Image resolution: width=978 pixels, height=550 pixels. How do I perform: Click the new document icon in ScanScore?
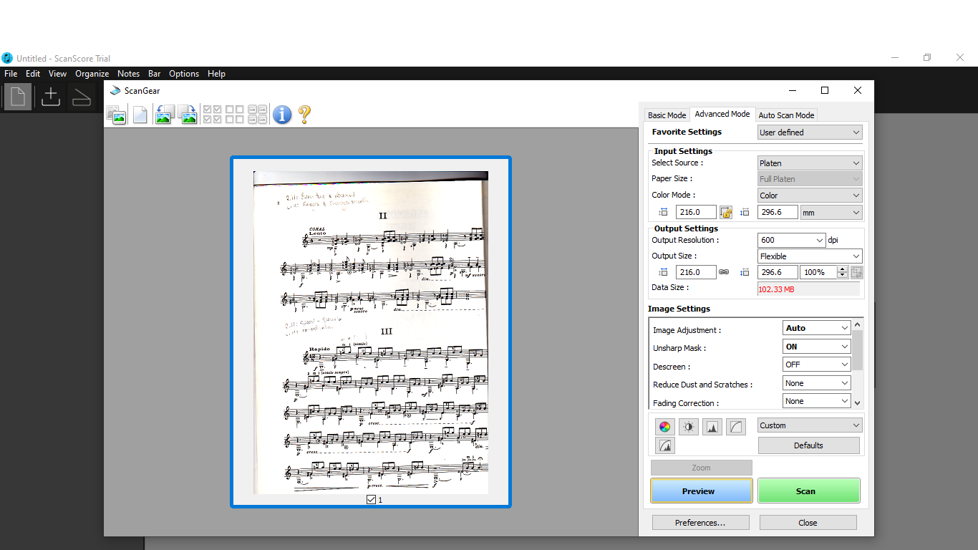click(18, 97)
